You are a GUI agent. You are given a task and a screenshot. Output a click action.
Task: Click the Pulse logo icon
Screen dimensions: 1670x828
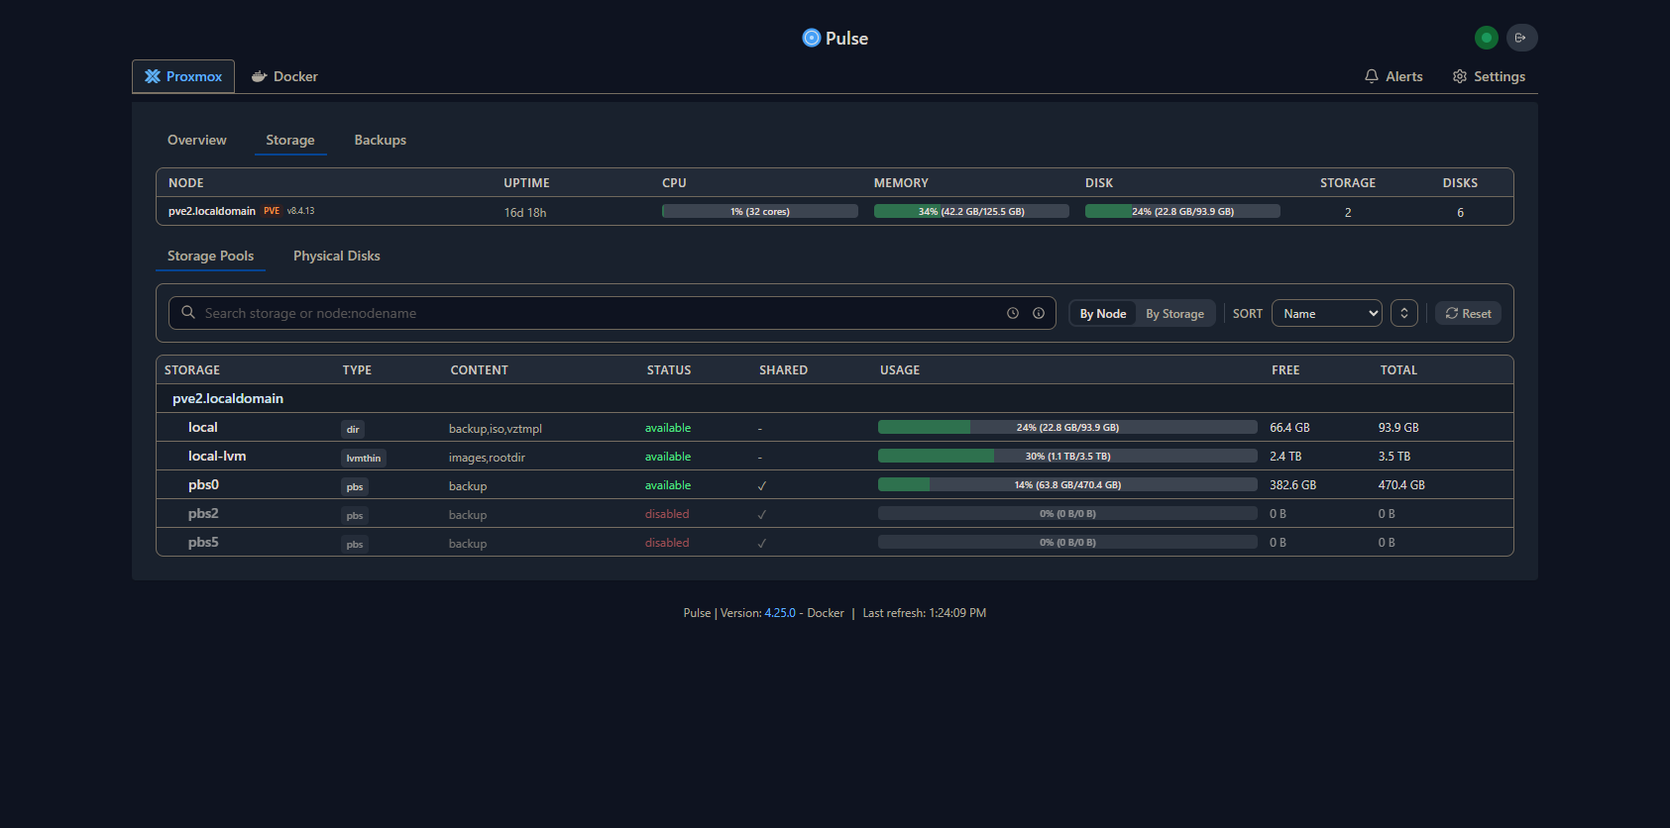[811, 38]
